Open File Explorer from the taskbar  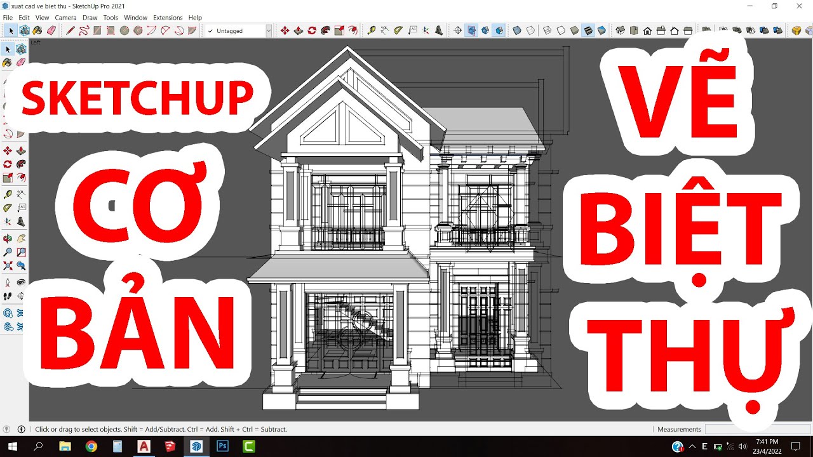65,446
